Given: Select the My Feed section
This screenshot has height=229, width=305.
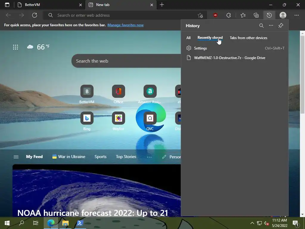Looking at the screenshot, I should pyautogui.click(x=35, y=157).
